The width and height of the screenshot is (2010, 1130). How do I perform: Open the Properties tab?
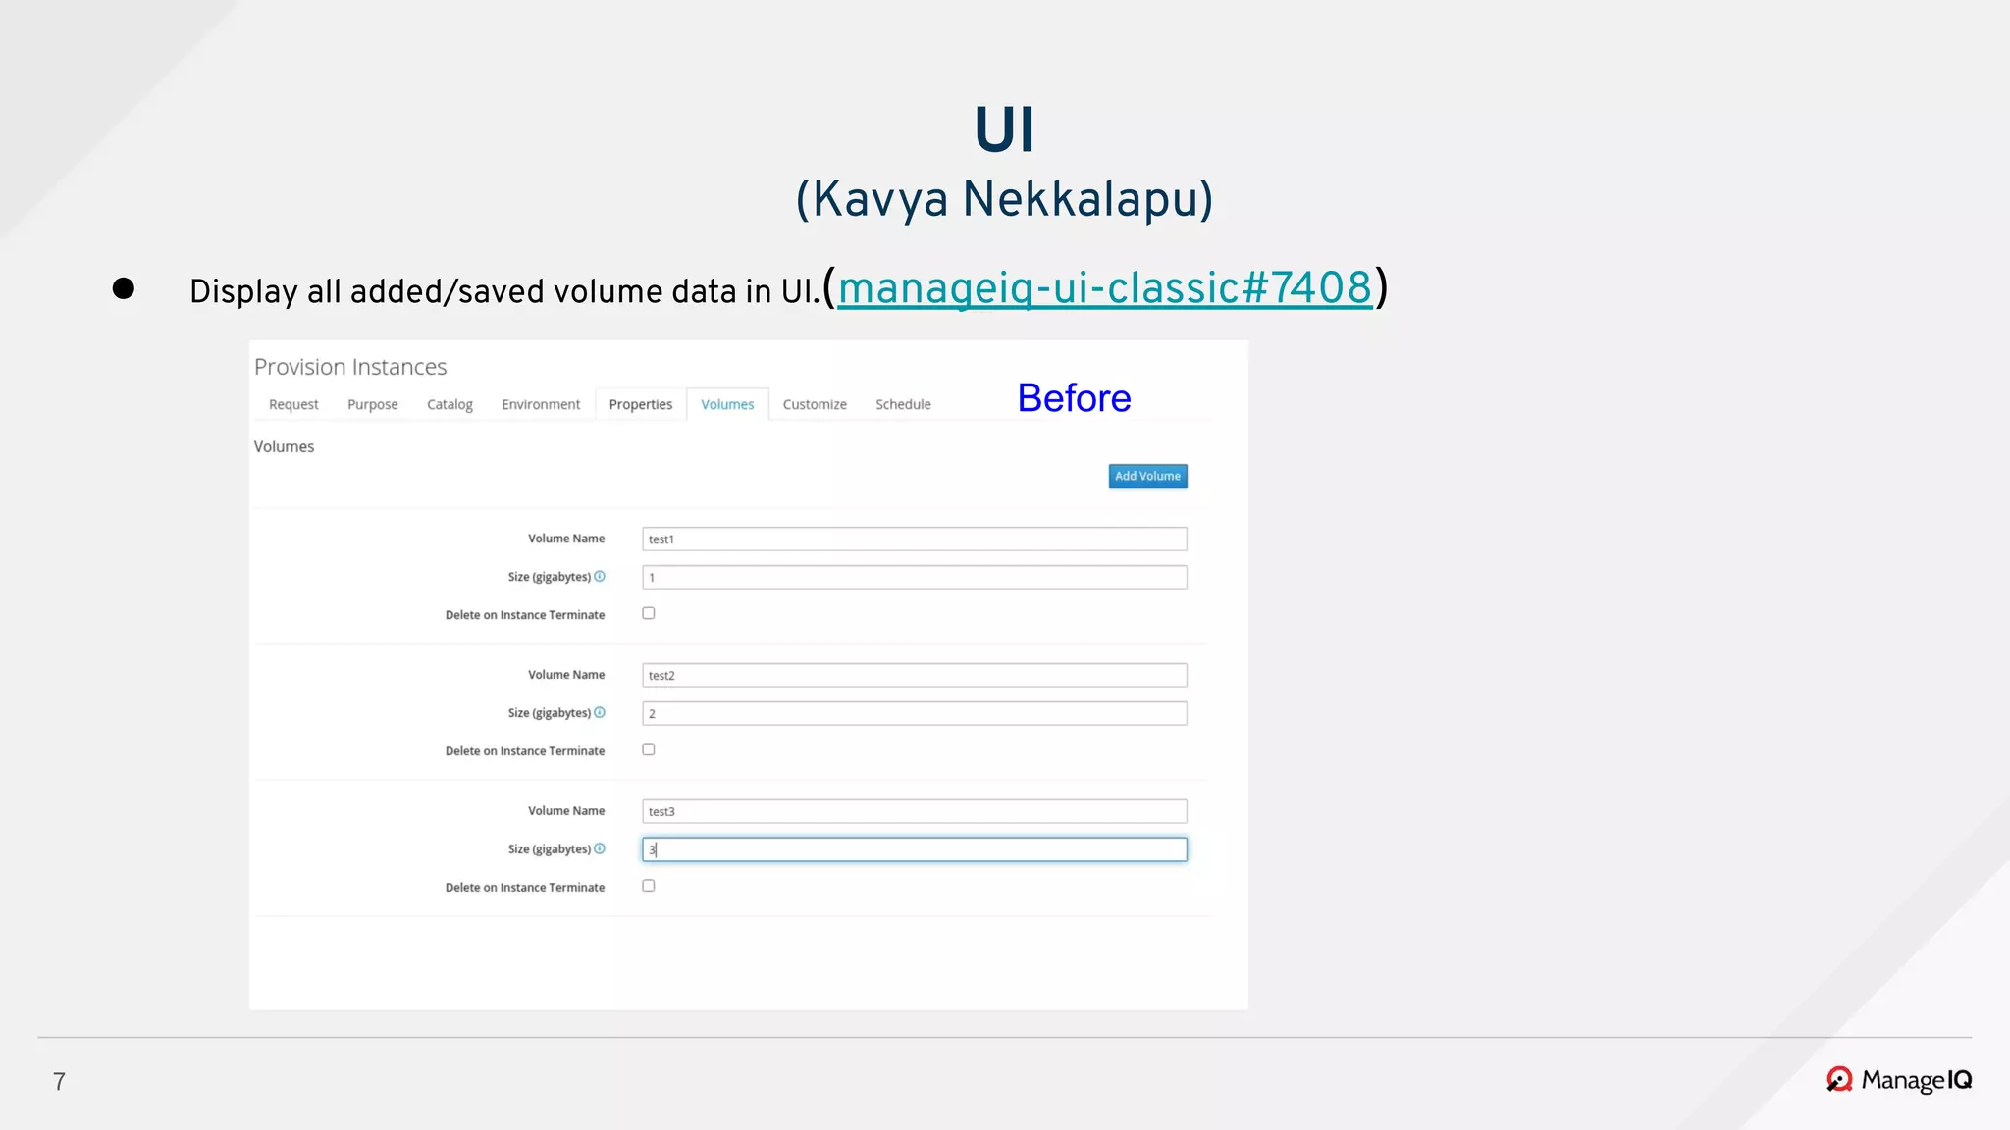tap(641, 404)
